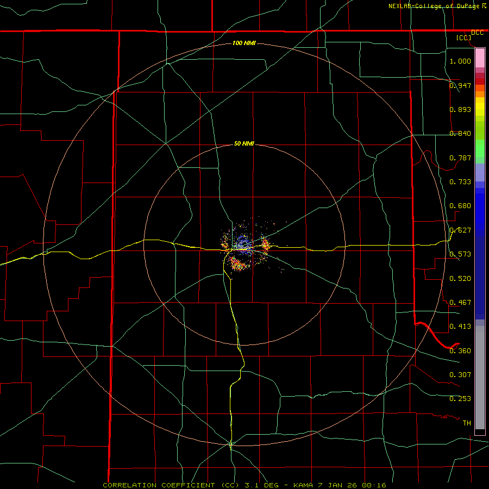The image size is (489, 489).
Task: Click the 1.000 value on the color scale
Action: point(460,61)
